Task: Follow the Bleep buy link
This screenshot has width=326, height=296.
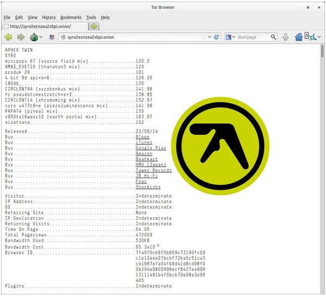Action: click(142, 137)
